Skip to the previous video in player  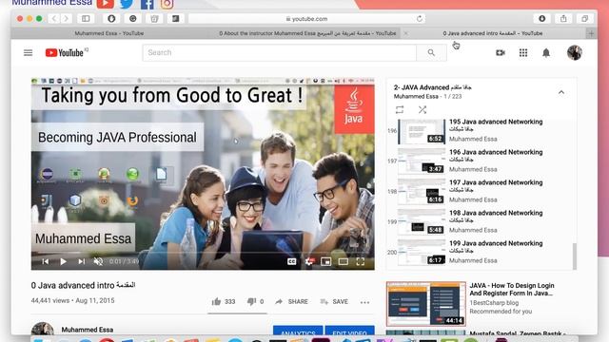pos(46,262)
